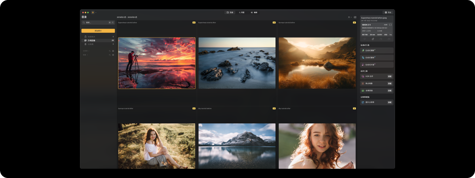Click the 全景拼接 icon
This screenshot has height=178, width=475.
[x=363, y=91]
